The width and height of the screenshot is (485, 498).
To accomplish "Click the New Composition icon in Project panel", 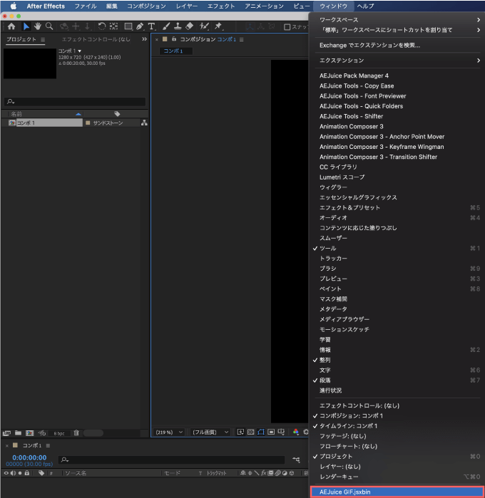I will (x=29, y=433).
